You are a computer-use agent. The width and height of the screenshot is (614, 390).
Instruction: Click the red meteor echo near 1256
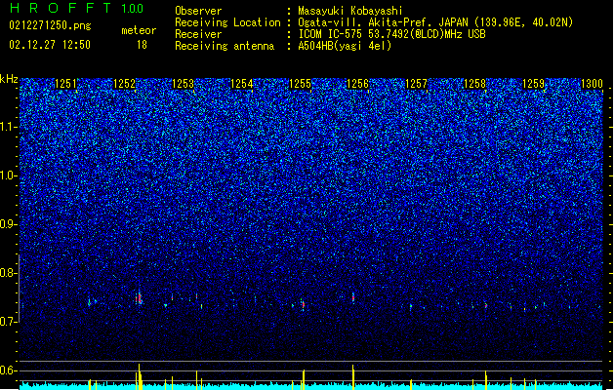pyautogui.click(x=353, y=297)
